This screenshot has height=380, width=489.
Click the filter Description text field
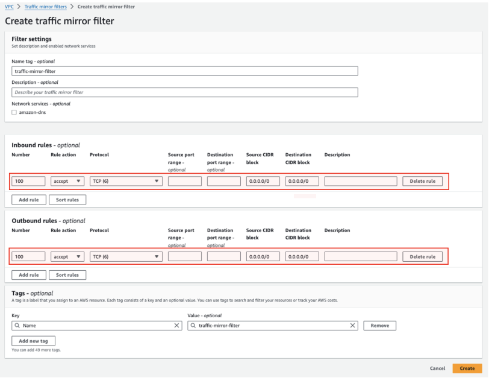click(x=184, y=92)
